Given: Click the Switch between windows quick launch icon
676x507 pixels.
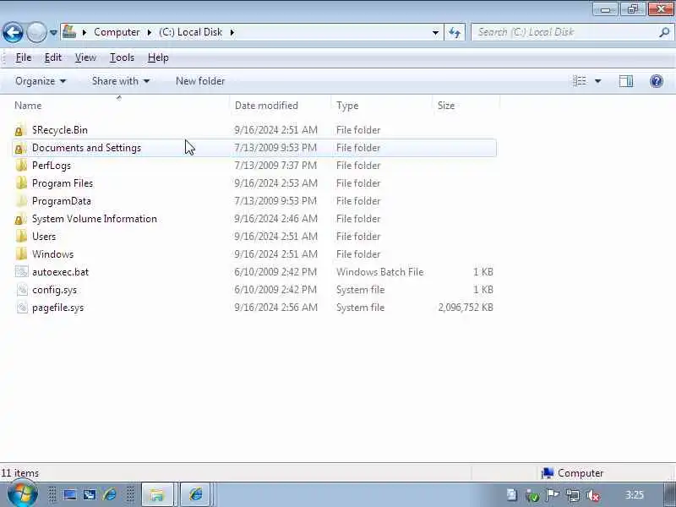Looking at the screenshot, I should tap(90, 494).
